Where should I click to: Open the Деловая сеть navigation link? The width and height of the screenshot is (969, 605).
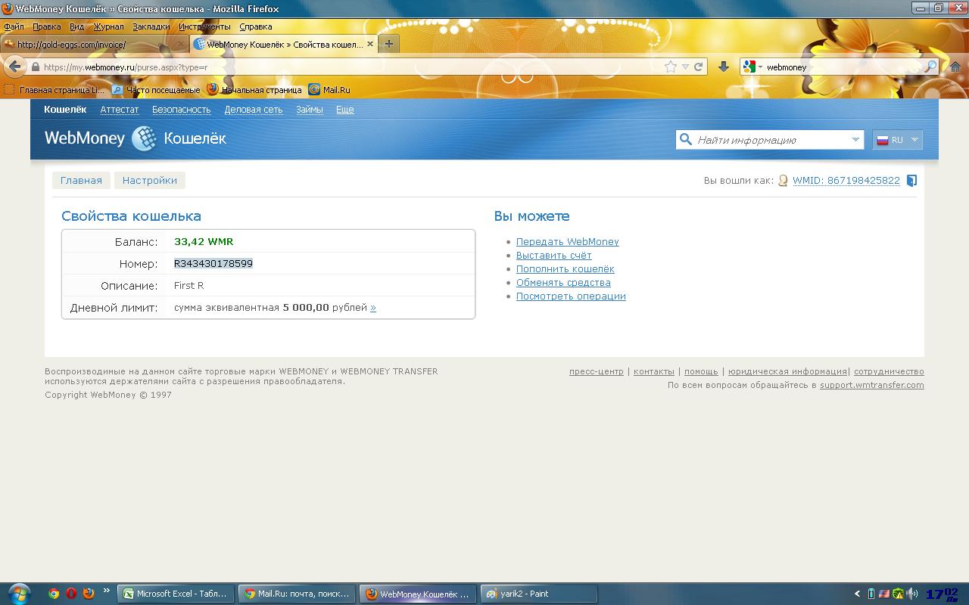pos(254,109)
